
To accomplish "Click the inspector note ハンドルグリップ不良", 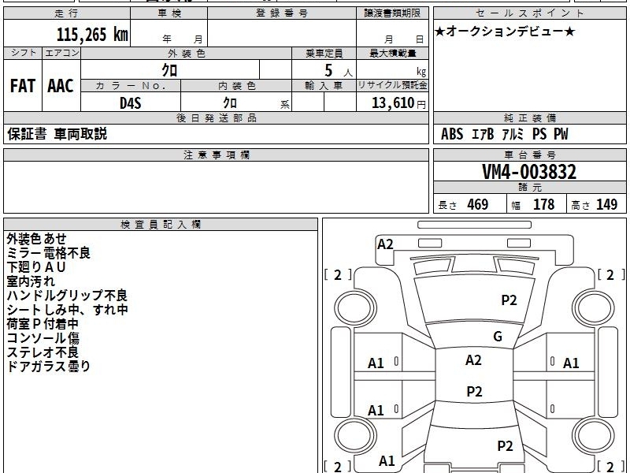I will (67, 295).
